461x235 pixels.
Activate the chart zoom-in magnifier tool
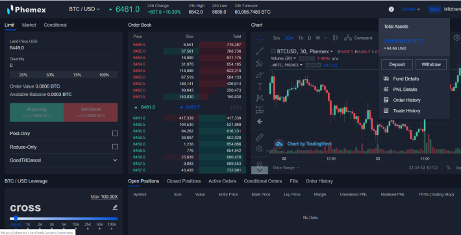(x=259, y=149)
